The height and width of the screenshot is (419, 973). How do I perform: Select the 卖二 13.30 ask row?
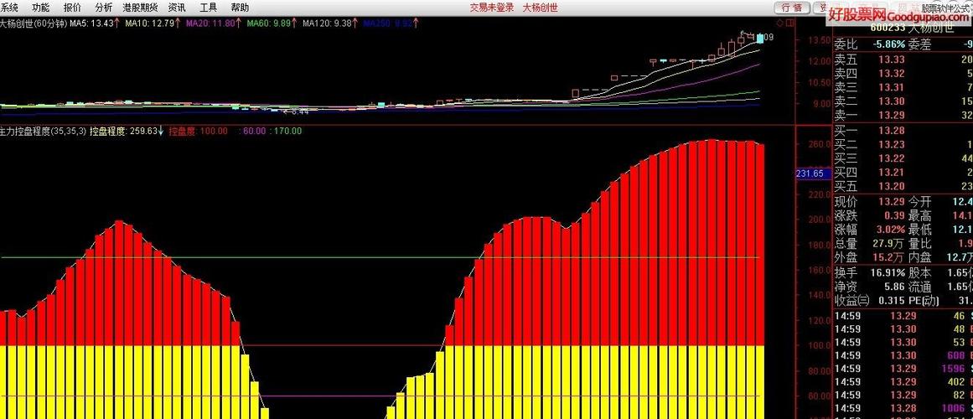[x=903, y=101]
